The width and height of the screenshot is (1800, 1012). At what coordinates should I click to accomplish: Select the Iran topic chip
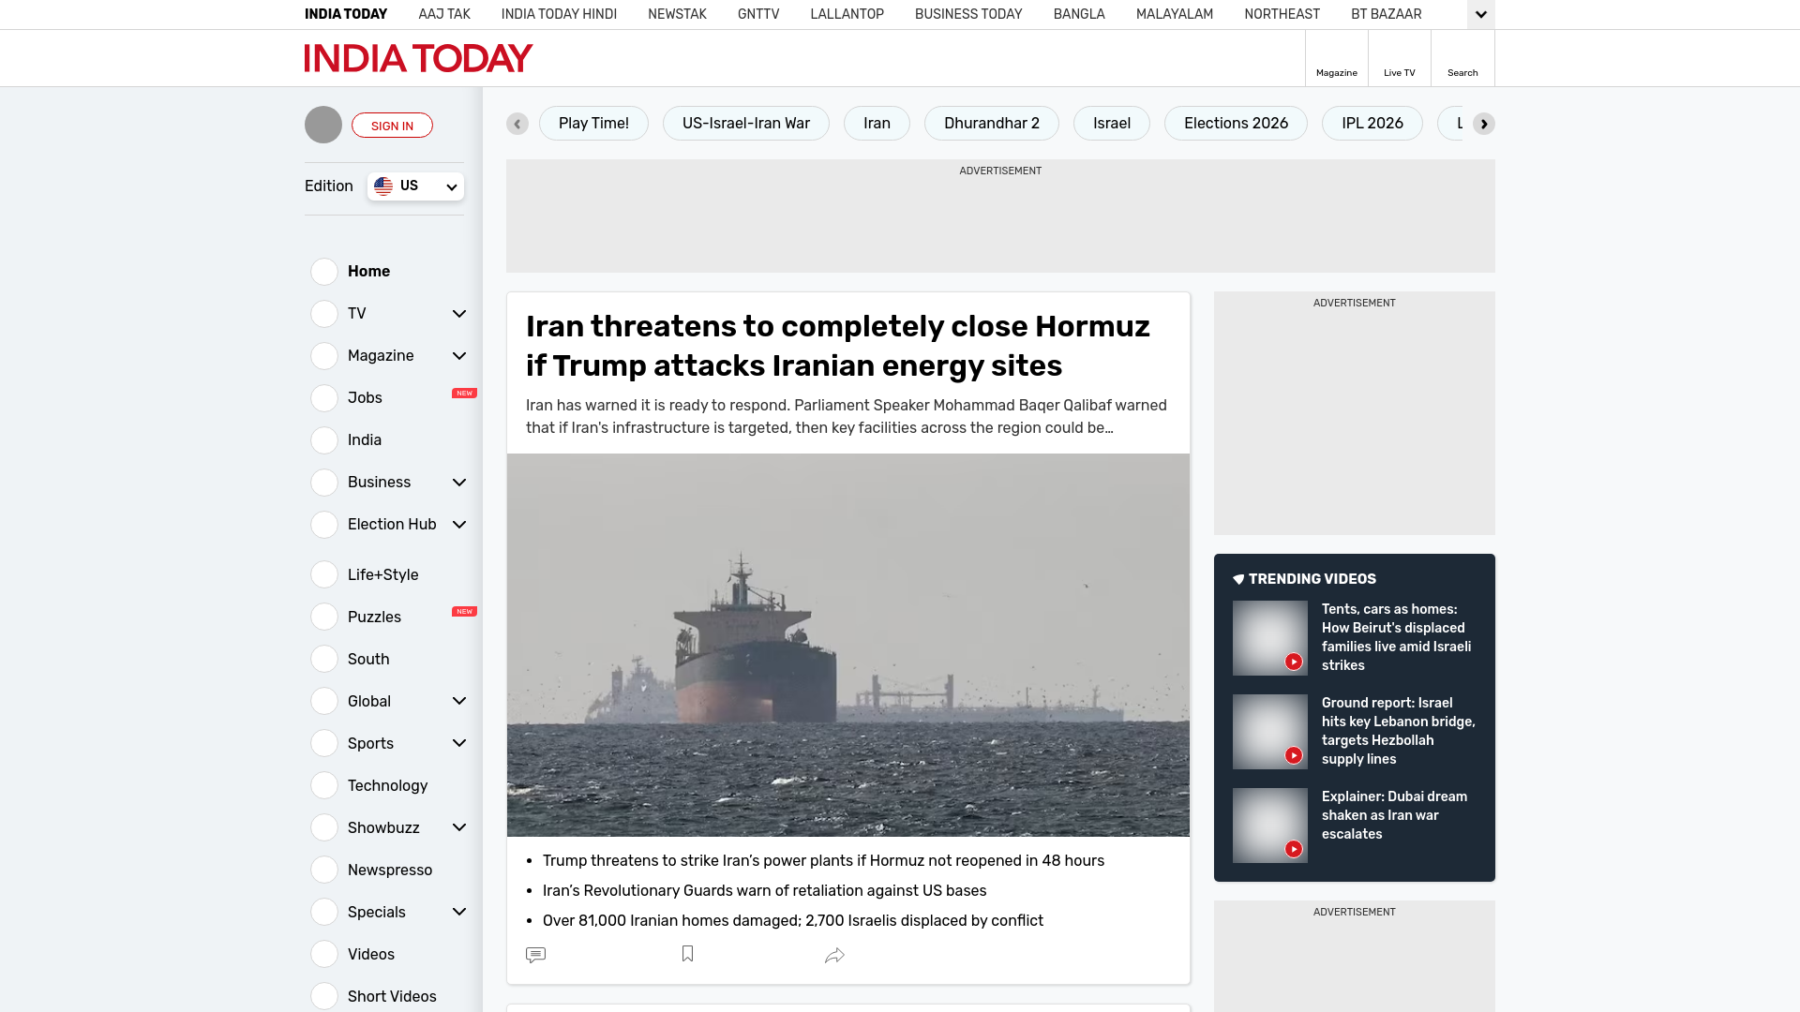[x=877, y=124]
